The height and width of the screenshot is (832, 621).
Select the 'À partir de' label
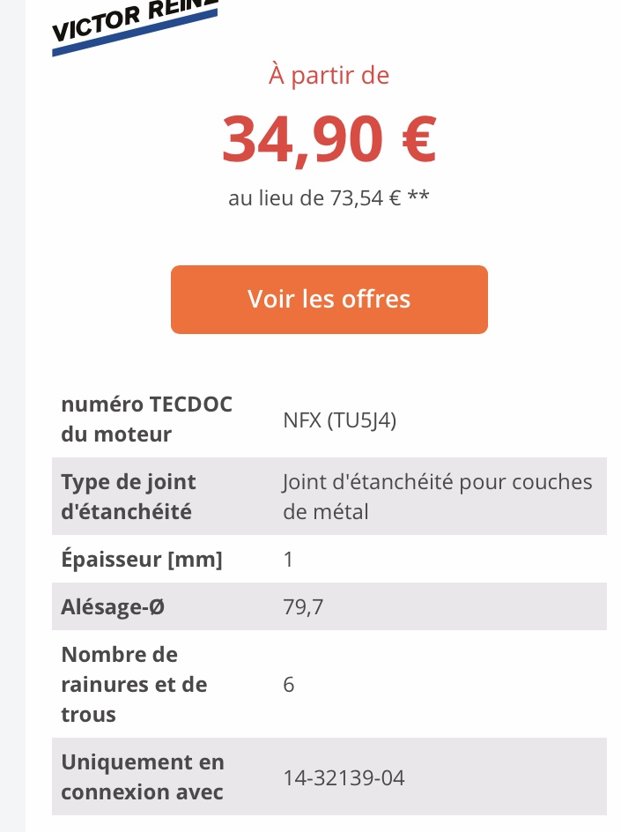pos(329,76)
